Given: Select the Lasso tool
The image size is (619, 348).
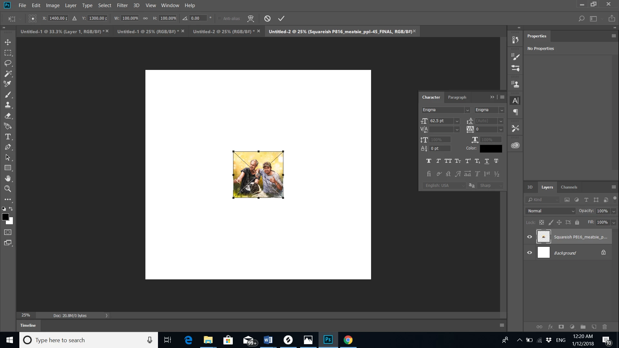Looking at the screenshot, I should pos(8,63).
